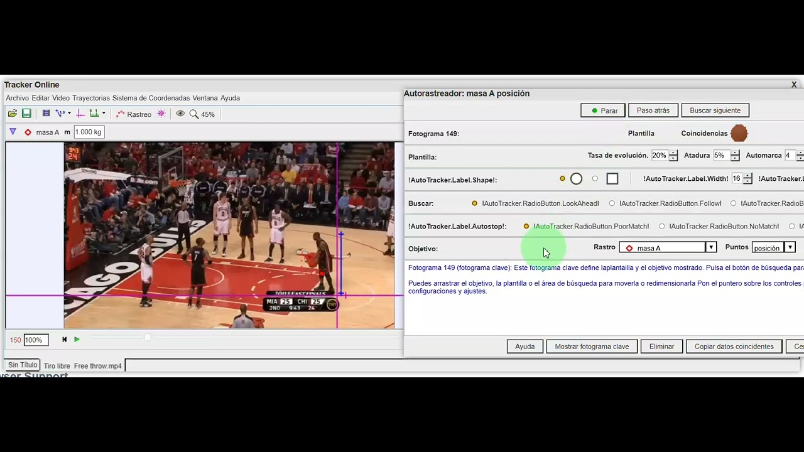Viewport: 804px width, 452px height.
Task: Select the Follow search radio button
Action: coord(612,203)
